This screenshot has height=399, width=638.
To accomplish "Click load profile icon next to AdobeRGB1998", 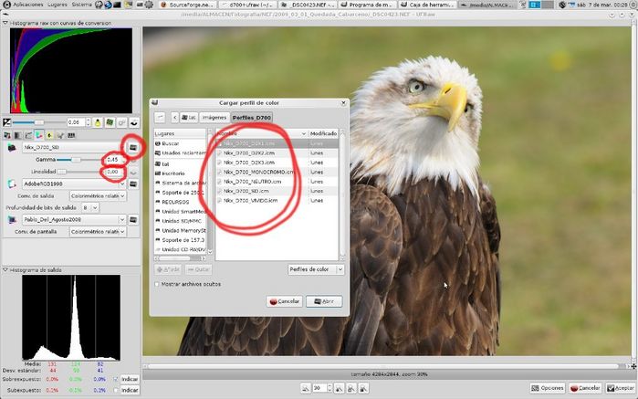I will [x=133, y=184].
